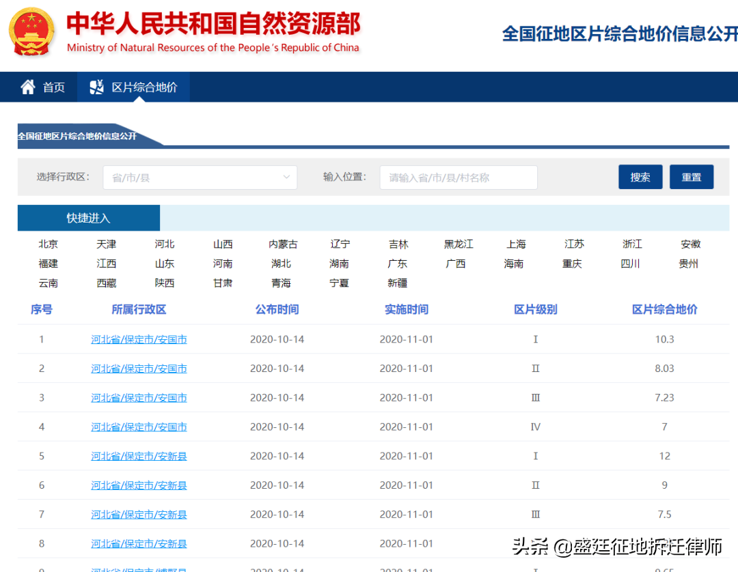Open the 河北省/保定市/安新县 link in row 5
Screen dimensions: 738x572
(x=139, y=456)
